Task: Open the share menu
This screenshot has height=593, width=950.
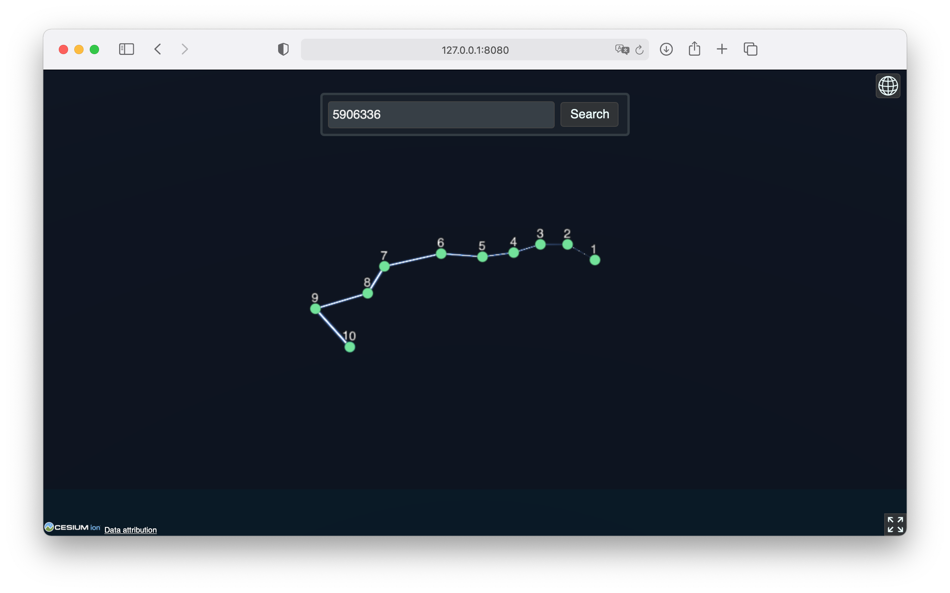Action: click(x=694, y=49)
